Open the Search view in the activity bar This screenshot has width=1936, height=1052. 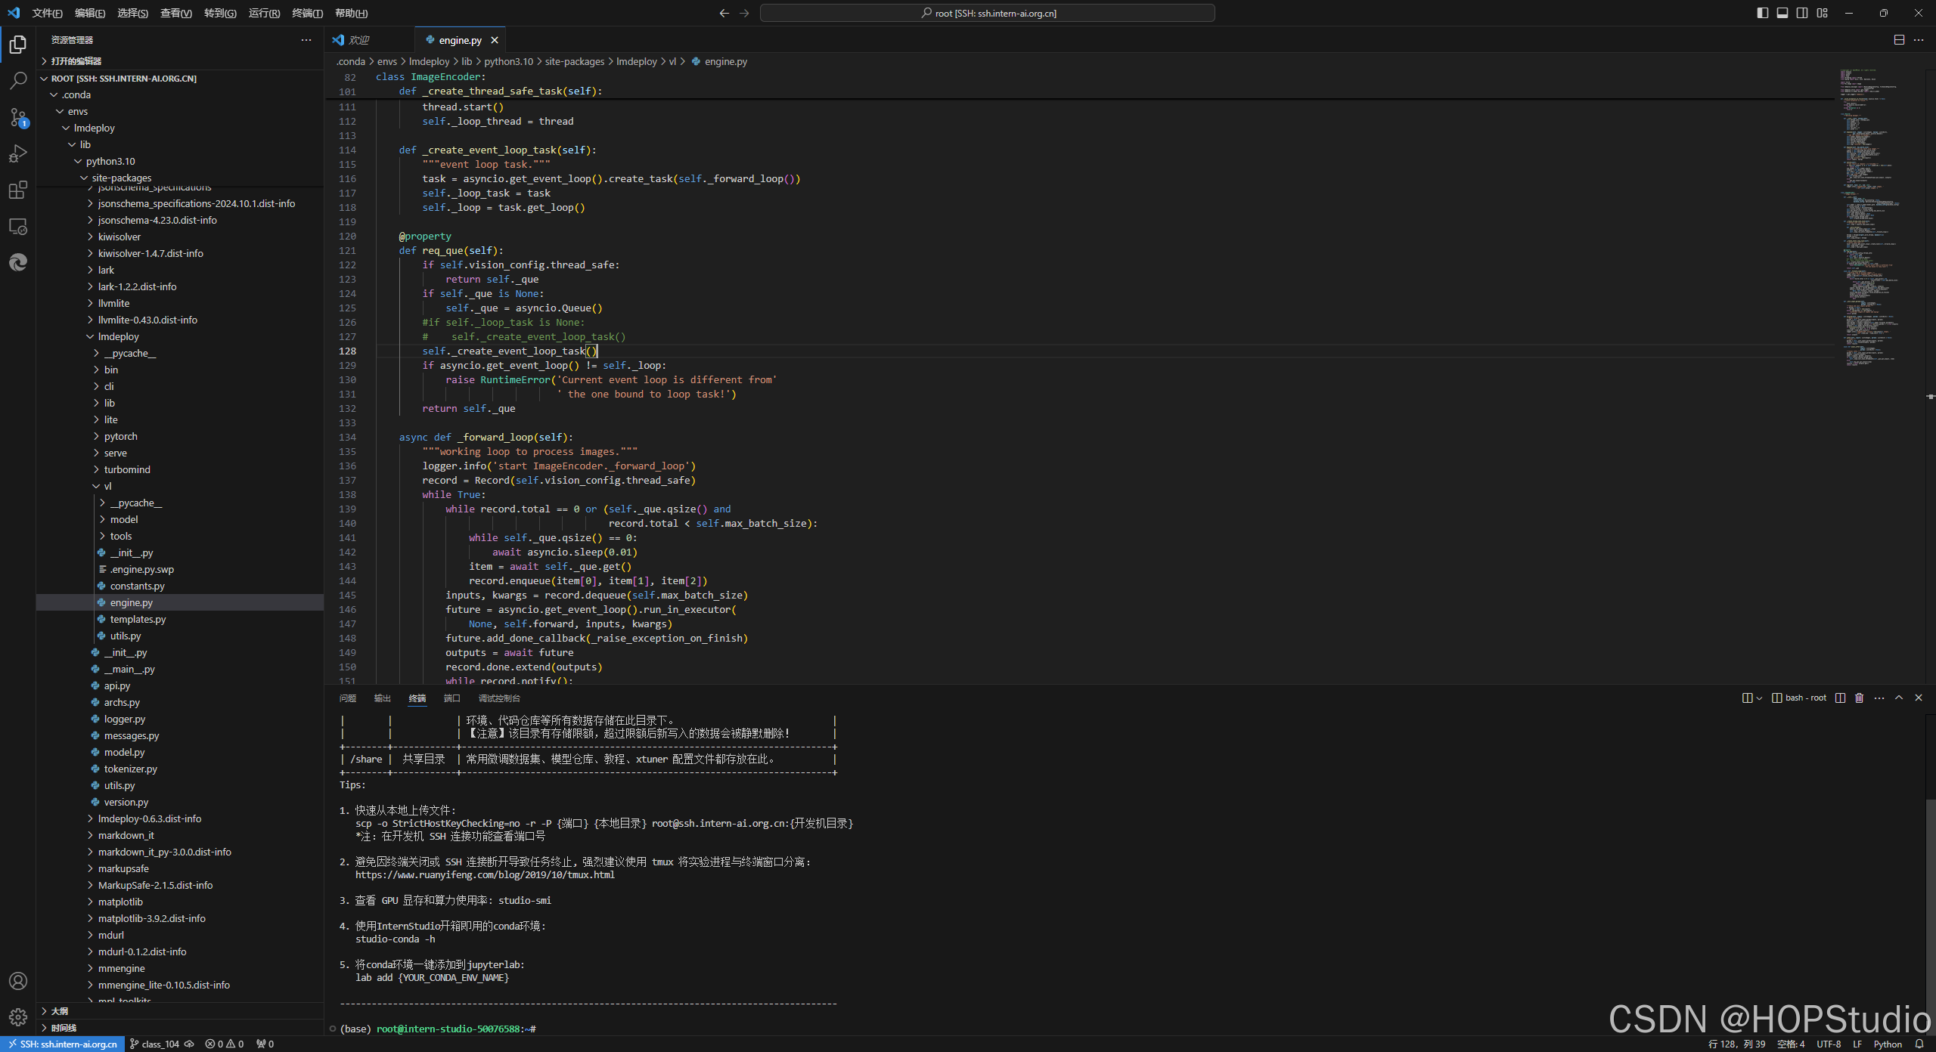[17, 80]
